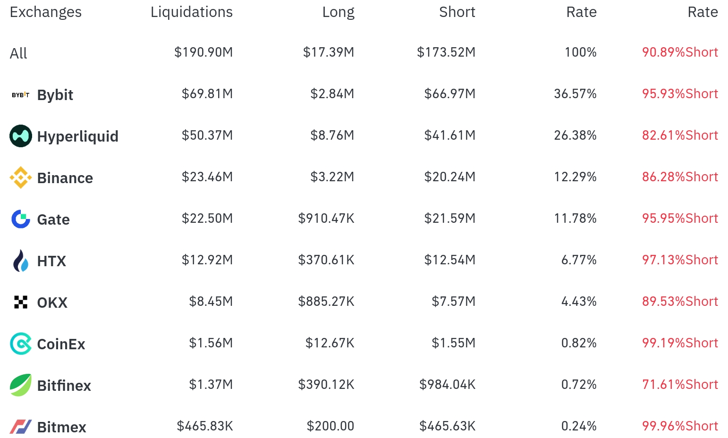Click the Bybit exchange logo icon
This screenshot has width=728, height=438.
tap(20, 95)
